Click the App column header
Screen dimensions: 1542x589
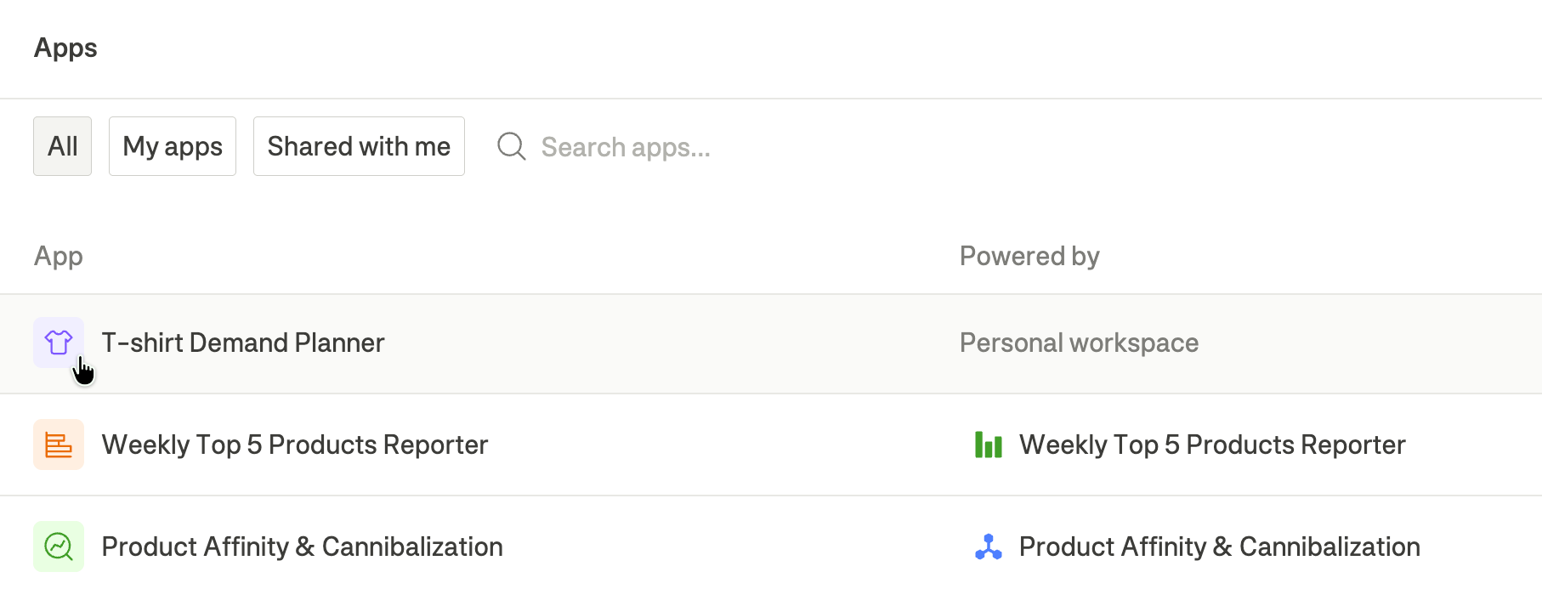click(59, 256)
